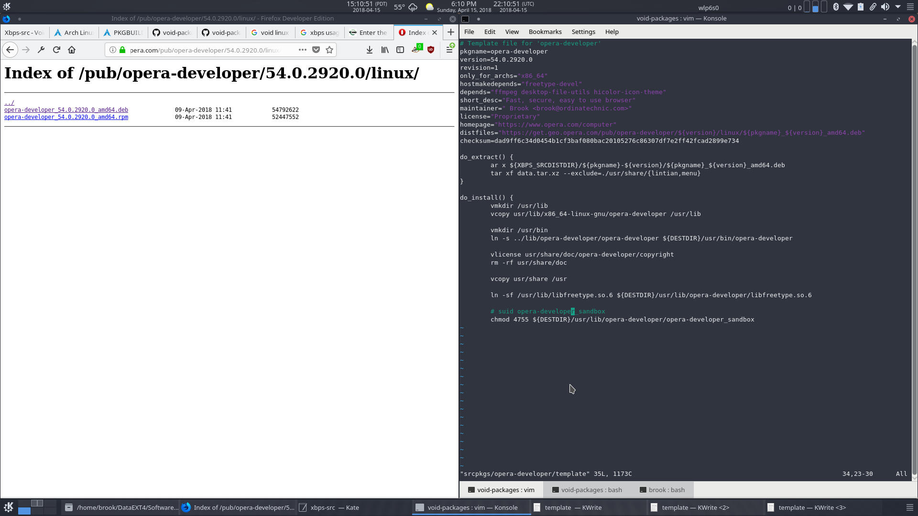Open the developer wrench tools icon in Firefox

click(41, 50)
